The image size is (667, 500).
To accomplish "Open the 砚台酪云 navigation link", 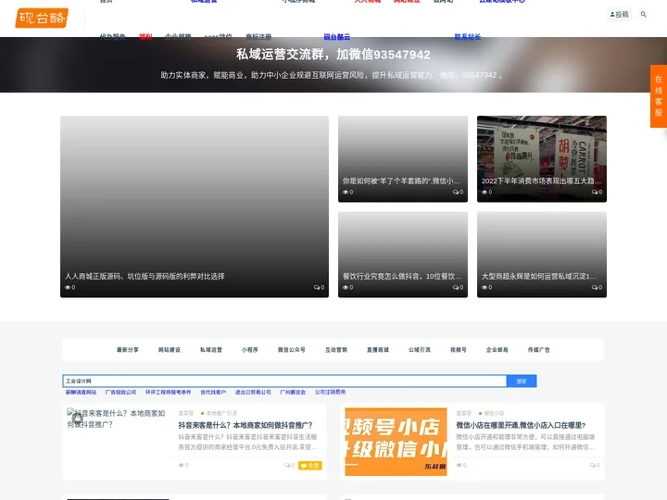I will (x=337, y=36).
